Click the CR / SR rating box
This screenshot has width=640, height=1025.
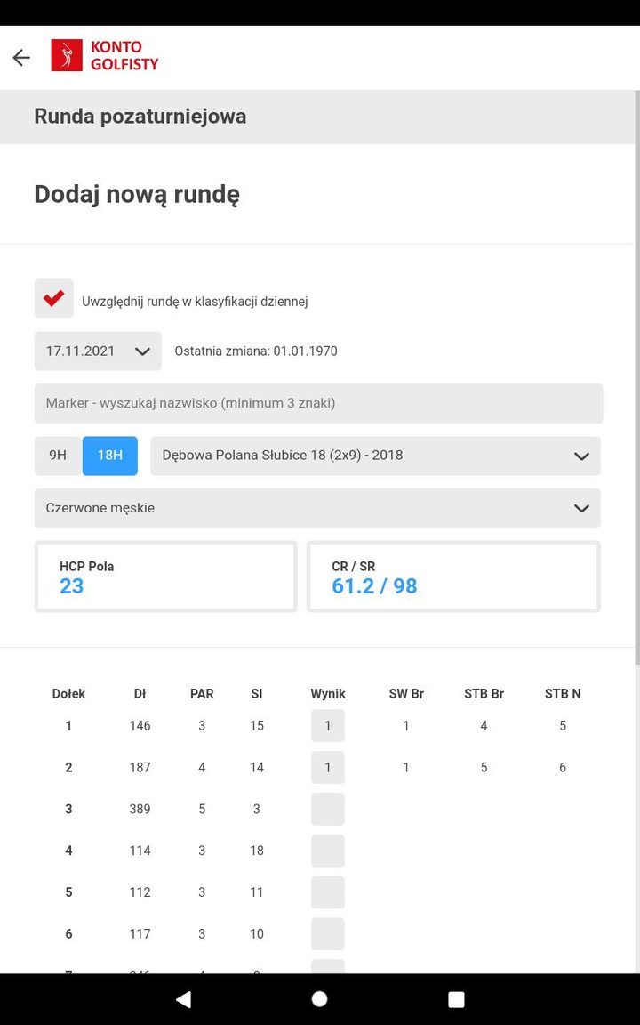click(x=453, y=577)
